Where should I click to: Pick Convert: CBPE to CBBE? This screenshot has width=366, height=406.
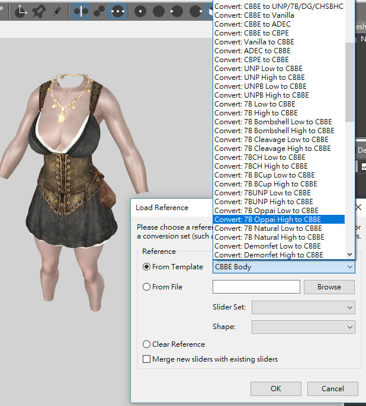tap(279, 60)
